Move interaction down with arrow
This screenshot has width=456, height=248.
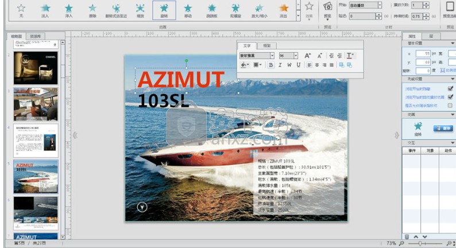(x=425, y=237)
